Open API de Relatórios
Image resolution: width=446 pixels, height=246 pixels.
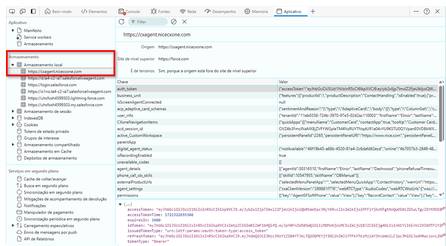coord(39,239)
